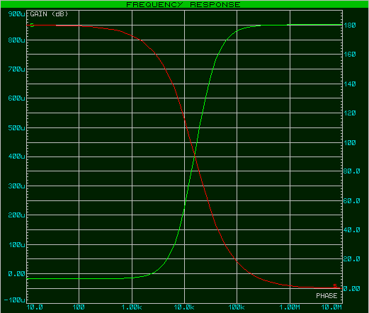
Task: Select the GAIN (dB) axis label
Action: 49,14
